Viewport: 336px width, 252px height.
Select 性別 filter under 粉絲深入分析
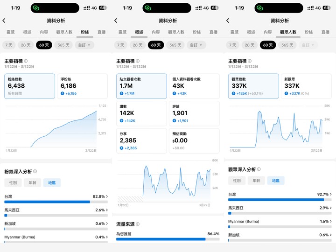coord(13,183)
